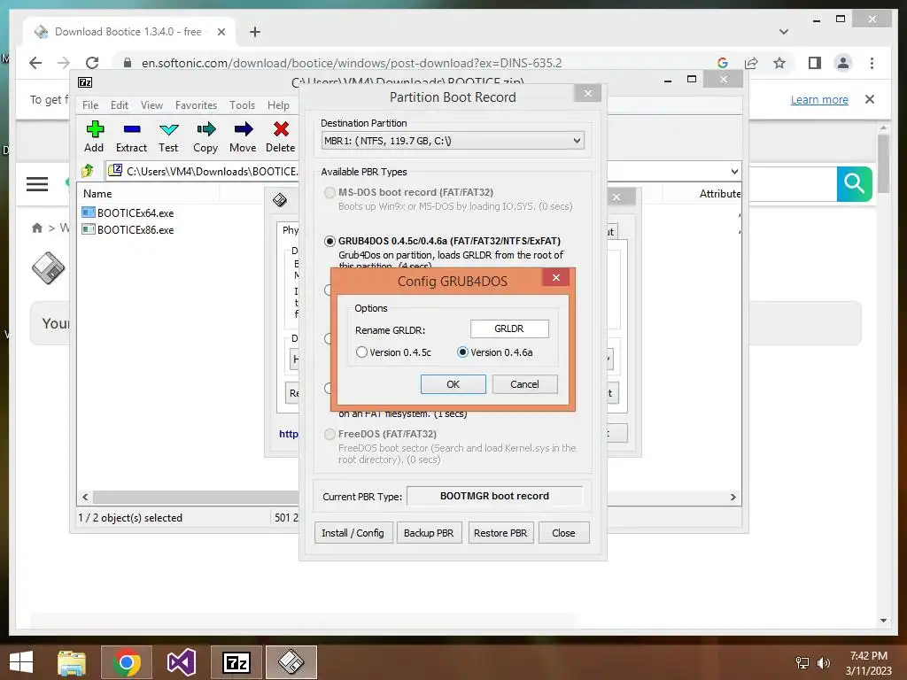
Task: Click the Softonic home breadcrumb icon
Action: pos(37,228)
